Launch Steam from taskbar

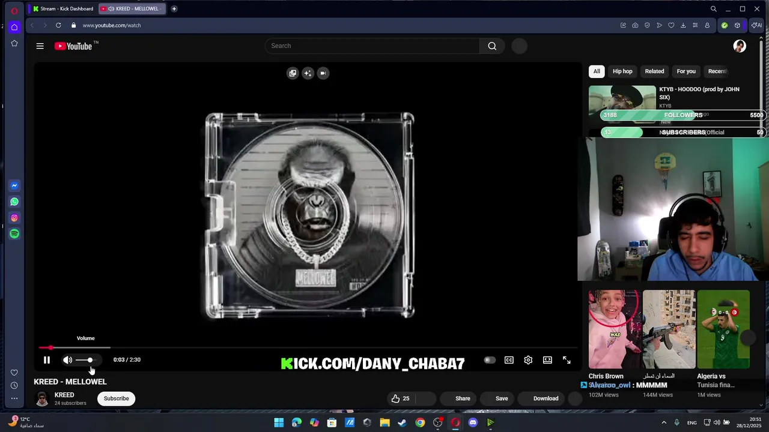pos(403,422)
